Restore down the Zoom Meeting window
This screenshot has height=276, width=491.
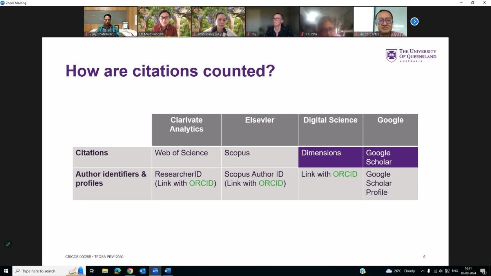[x=473, y=3]
